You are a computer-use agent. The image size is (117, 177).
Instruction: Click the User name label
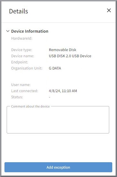tap(21, 85)
